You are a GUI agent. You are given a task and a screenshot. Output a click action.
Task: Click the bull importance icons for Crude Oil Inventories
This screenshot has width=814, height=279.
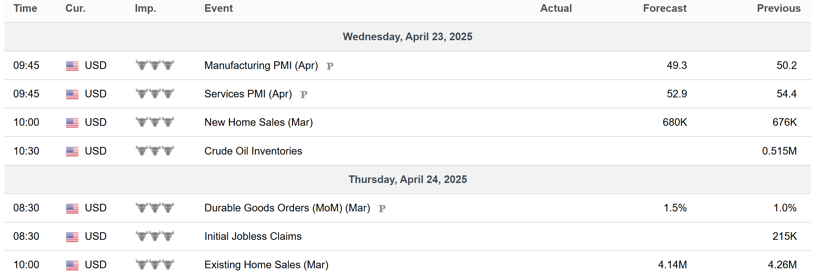click(155, 151)
